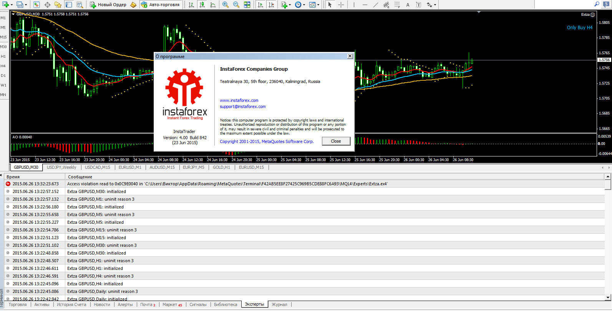
Task: Close the About dialog with Close button
Action: [x=336, y=141]
